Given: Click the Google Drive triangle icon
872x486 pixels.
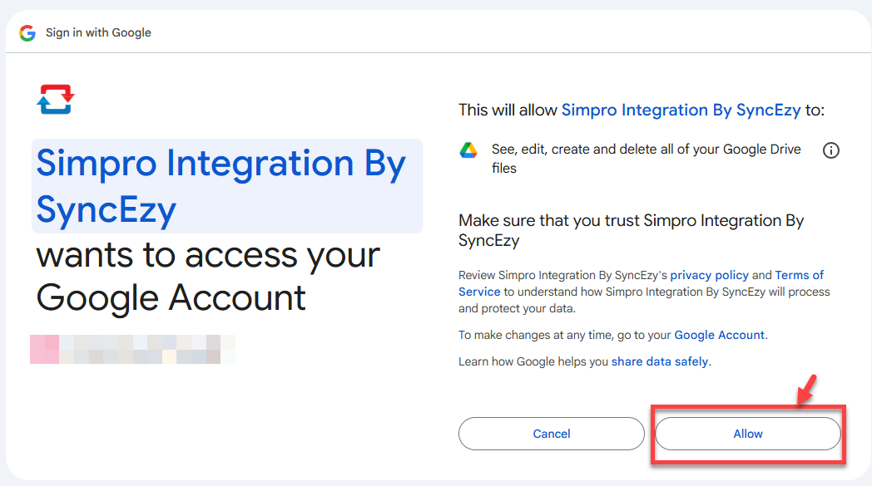Looking at the screenshot, I should (468, 150).
